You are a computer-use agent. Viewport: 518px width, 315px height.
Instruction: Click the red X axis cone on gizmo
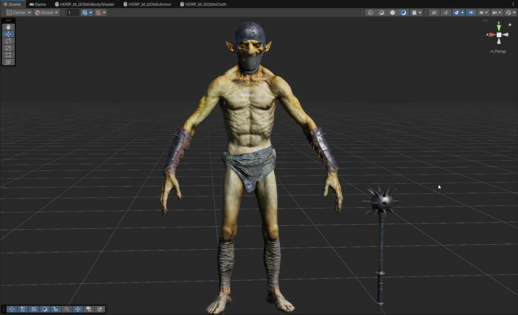click(492, 35)
